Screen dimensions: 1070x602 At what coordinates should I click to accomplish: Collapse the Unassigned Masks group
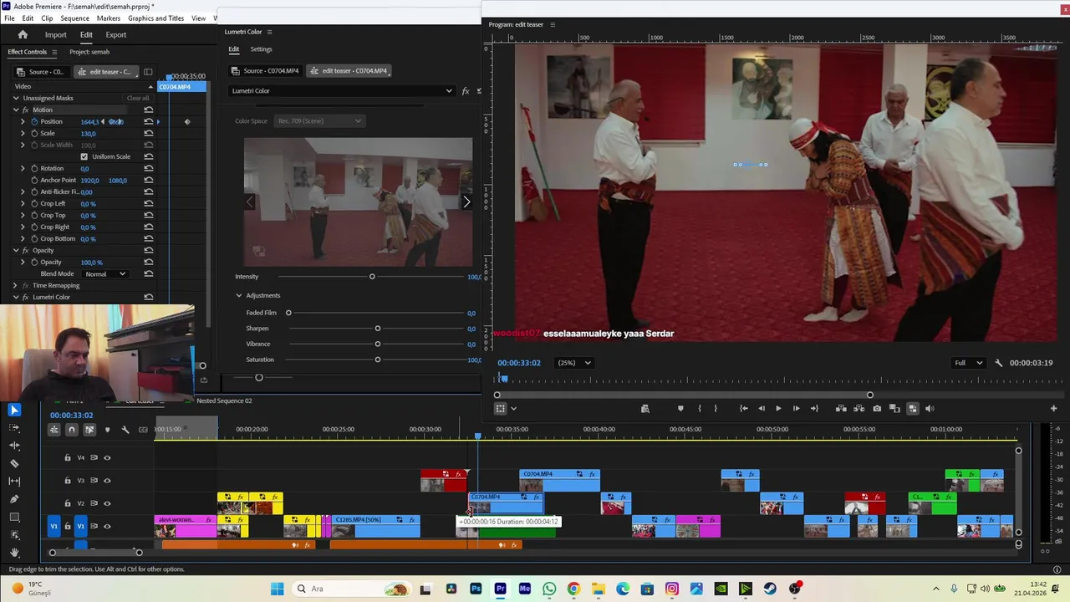pos(16,98)
